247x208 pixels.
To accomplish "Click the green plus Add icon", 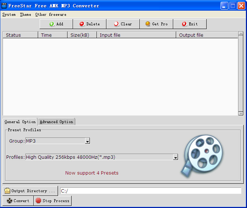I will 51,24.
